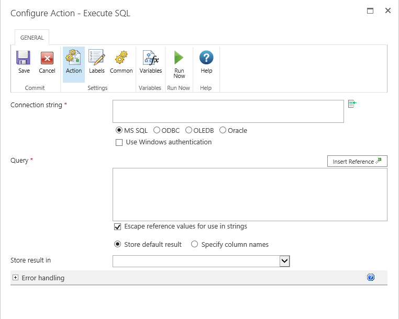
Task: Click the Save floppy disk icon
Action: tap(24, 58)
